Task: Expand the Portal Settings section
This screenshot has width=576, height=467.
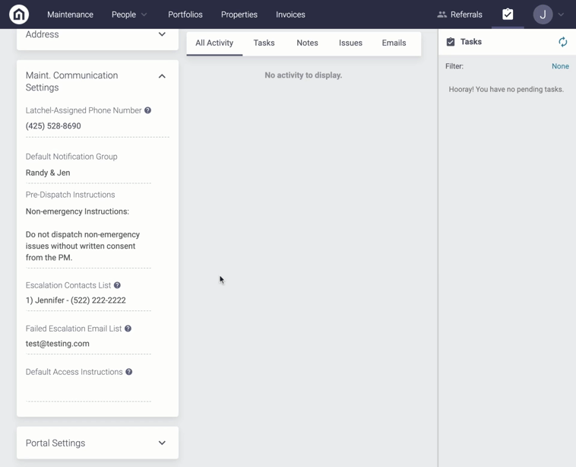Action: coord(162,443)
